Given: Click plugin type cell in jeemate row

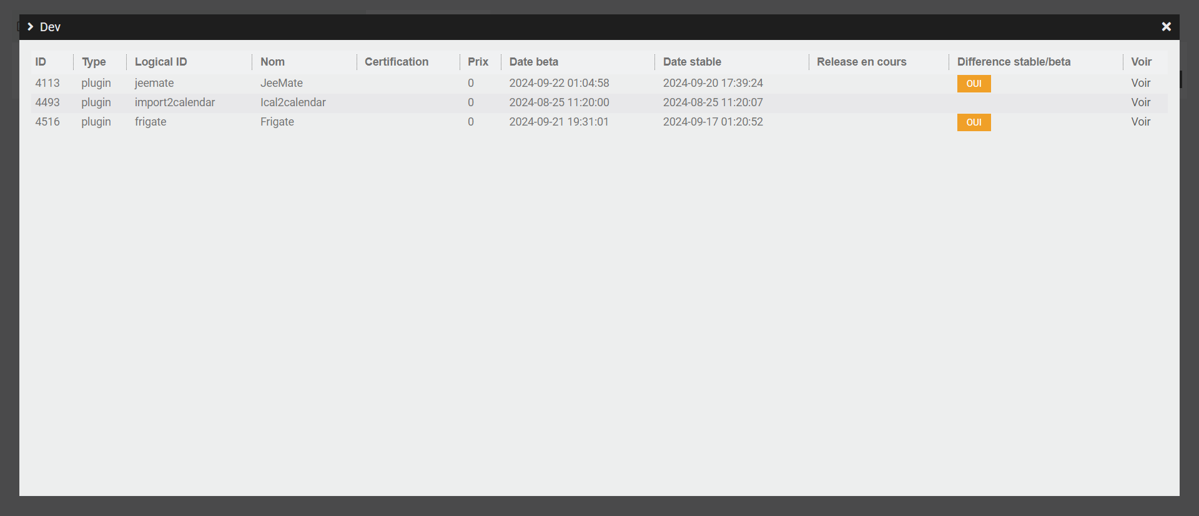Looking at the screenshot, I should click(96, 83).
